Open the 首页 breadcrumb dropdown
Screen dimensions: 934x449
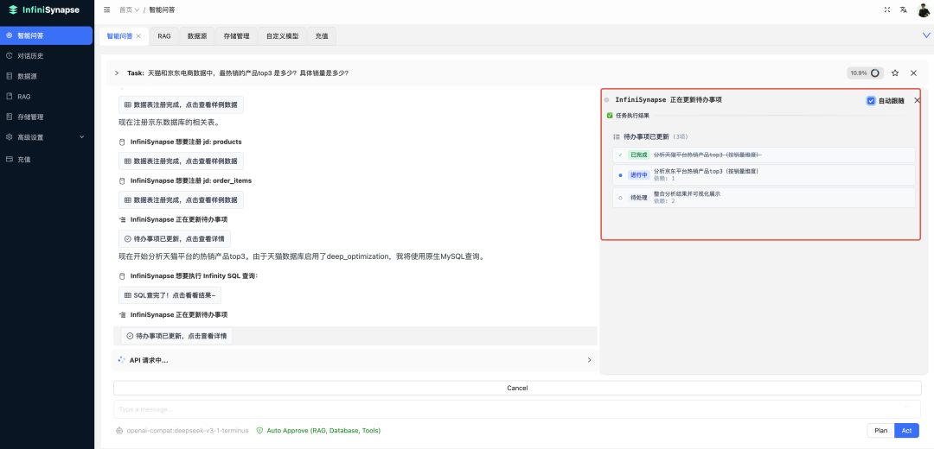coord(129,9)
